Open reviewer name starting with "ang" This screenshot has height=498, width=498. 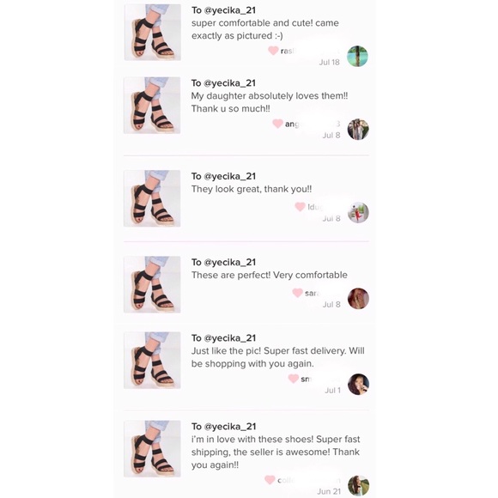click(292, 125)
